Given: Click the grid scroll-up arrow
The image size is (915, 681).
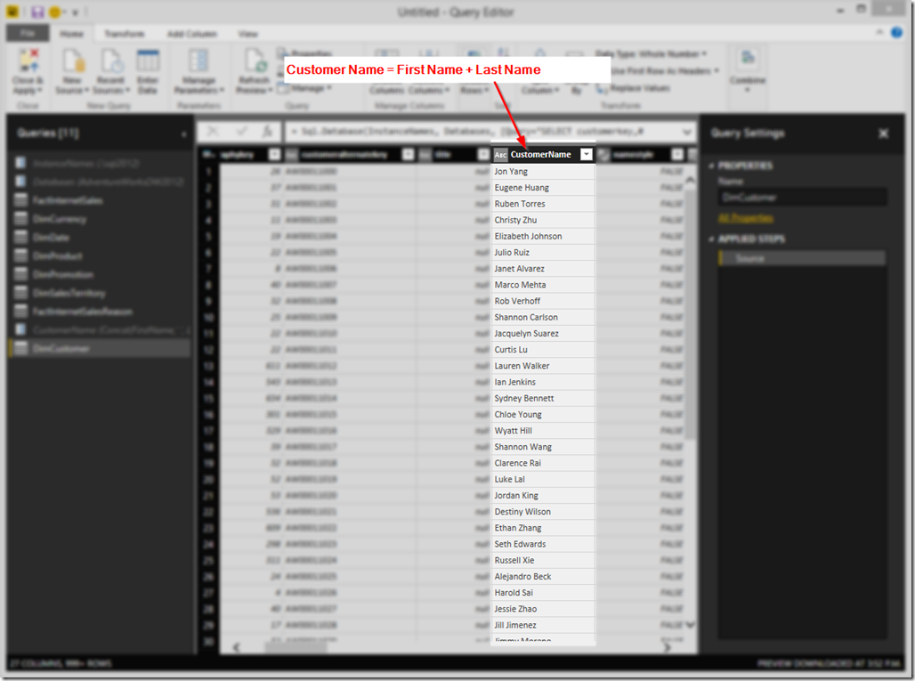Looking at the screenshot, I should click(x=691, y=180).
